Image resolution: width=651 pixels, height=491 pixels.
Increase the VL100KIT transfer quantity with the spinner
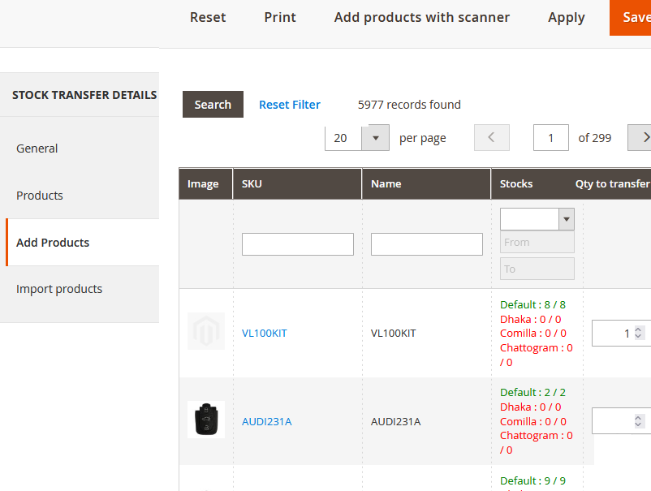(x=639, y=329)
